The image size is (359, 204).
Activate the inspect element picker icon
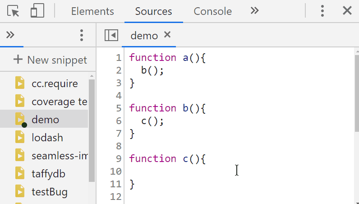point(13,11)
